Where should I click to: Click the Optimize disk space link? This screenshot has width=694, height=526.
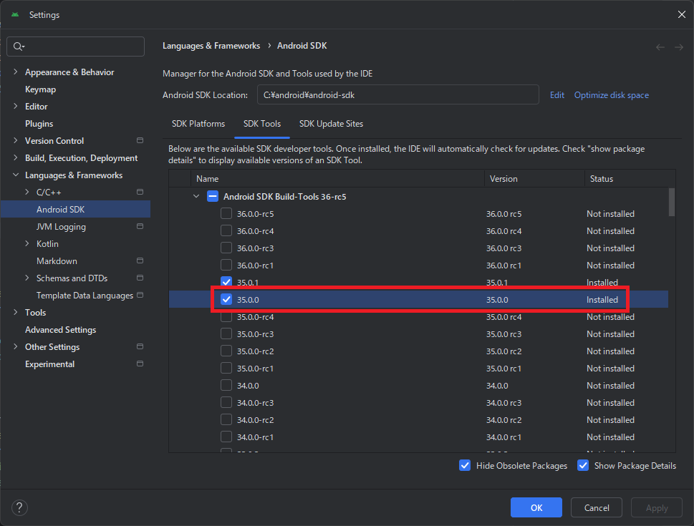(x=611, y=95)
